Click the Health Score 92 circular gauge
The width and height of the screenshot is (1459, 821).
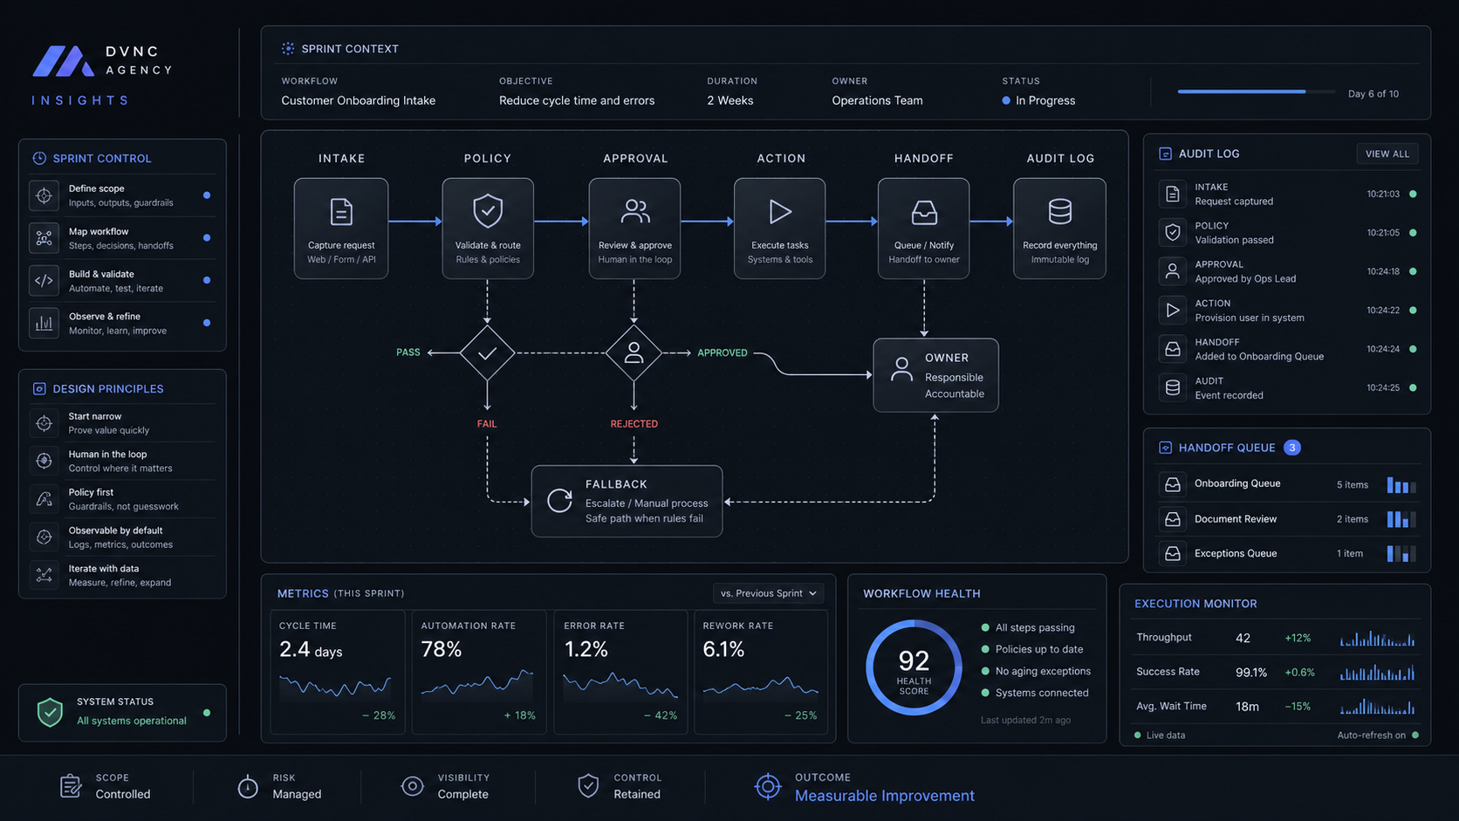tap(914, 667)
